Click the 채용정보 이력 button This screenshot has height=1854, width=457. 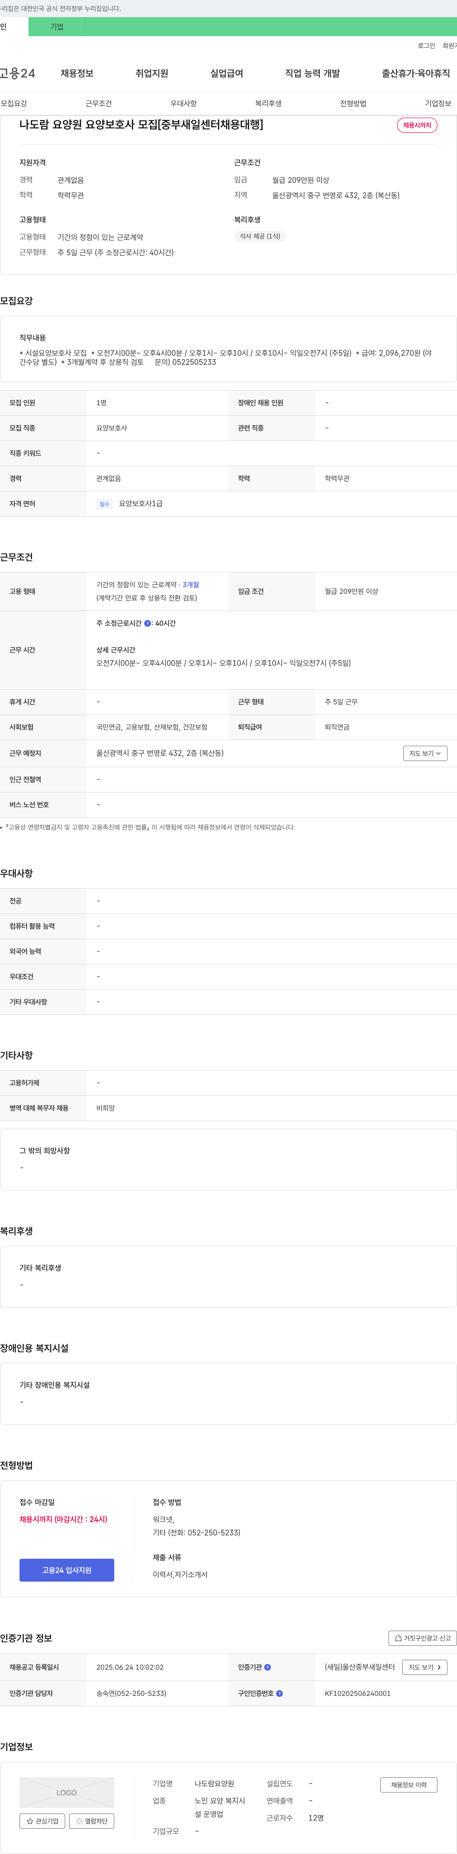tap(409, 1785)
